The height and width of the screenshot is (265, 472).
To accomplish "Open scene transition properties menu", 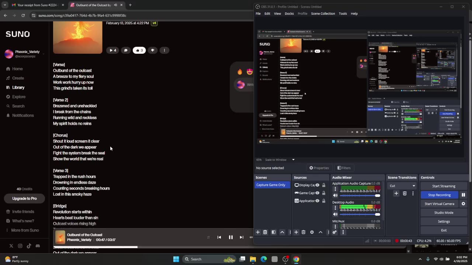I will pos(413,193).
